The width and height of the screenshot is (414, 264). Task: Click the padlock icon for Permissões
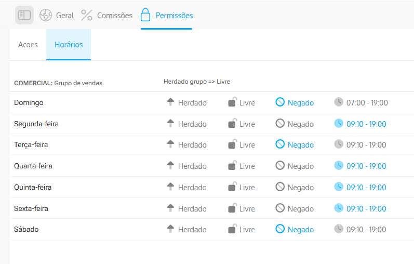[x=146, y=15]
